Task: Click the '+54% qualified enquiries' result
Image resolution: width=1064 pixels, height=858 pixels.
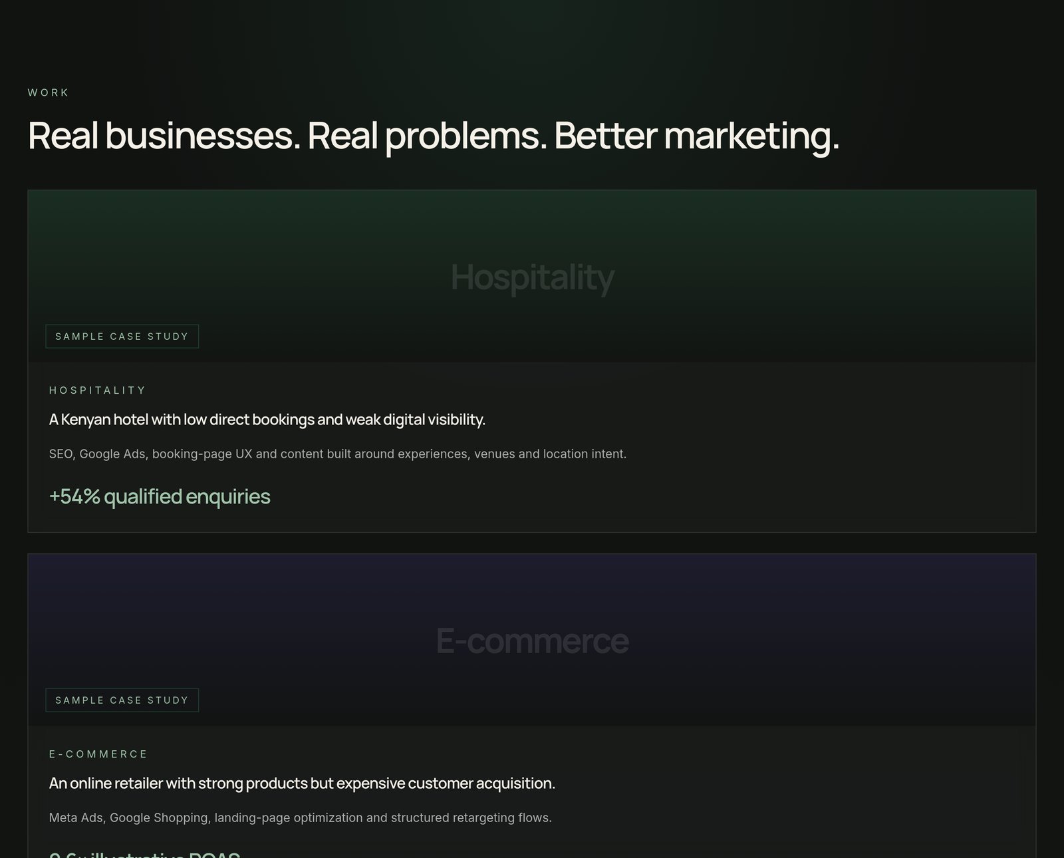Action: [x=160, y=497]
